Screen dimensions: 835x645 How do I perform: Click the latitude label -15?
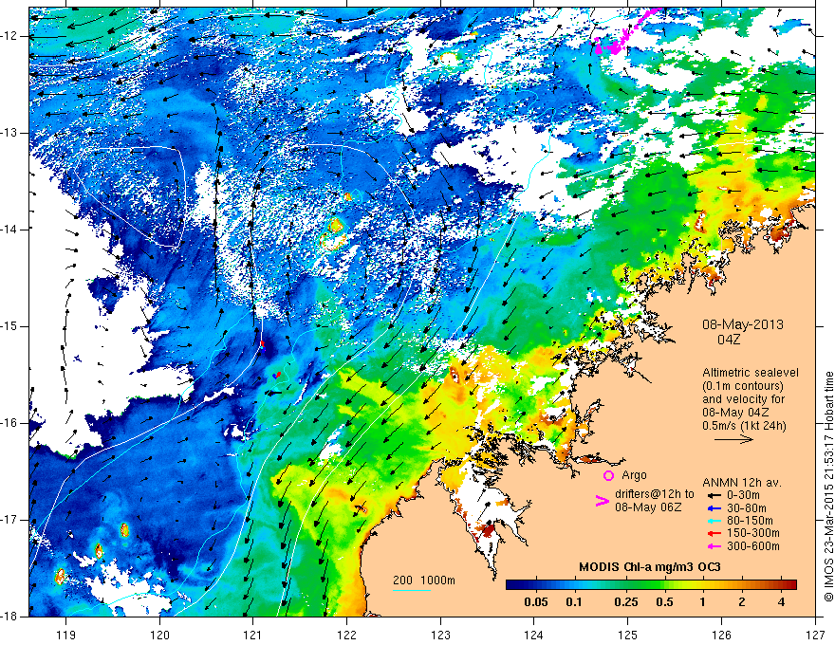coord(9,326)
